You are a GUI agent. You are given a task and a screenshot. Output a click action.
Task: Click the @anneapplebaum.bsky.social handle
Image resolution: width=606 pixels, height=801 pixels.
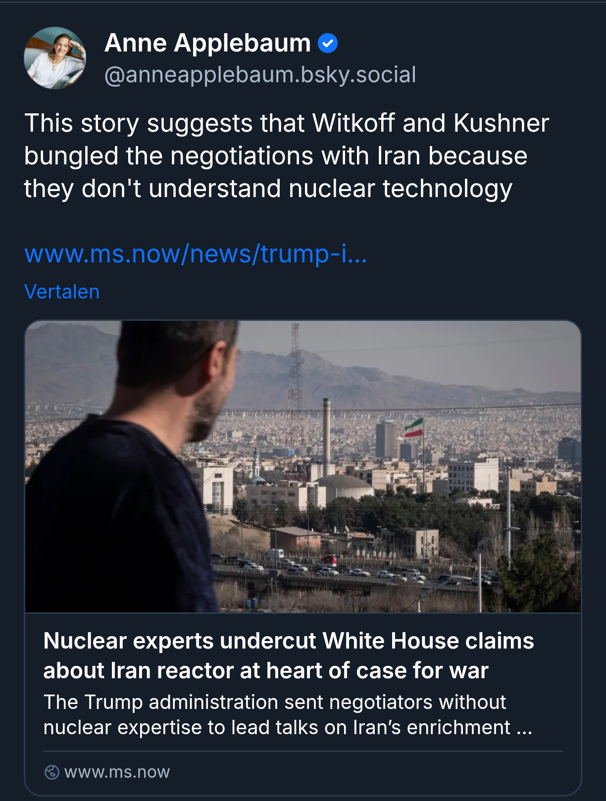pos(260,75)
